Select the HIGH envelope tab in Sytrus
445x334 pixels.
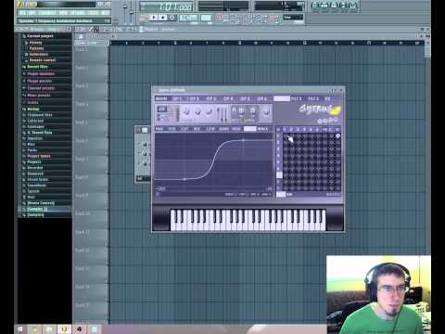(x=236, y=129)
